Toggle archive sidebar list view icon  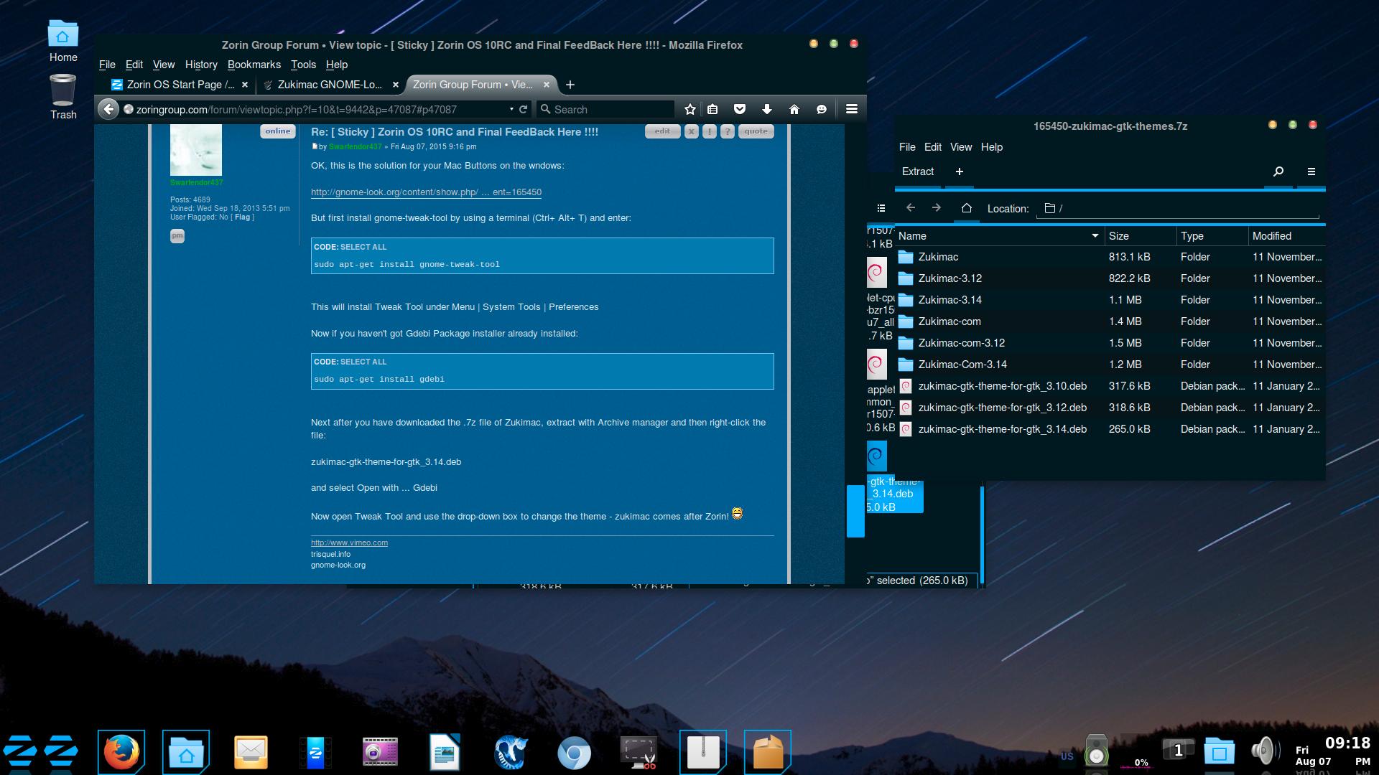(881, 208)
